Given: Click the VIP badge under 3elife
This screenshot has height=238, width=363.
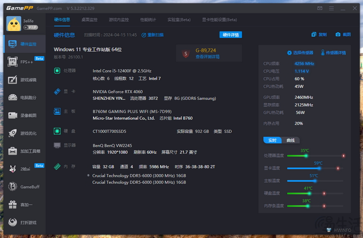Looking at the screenshot, I should [30, 27].
